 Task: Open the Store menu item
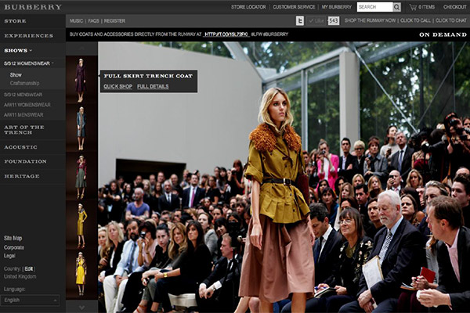(15, 21)
